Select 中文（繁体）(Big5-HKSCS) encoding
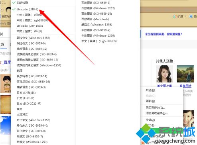The image size is (197, 145). tap(99, 41)
